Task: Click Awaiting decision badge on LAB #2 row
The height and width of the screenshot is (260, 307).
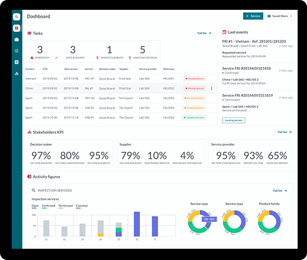Action: tap(194, 108)
